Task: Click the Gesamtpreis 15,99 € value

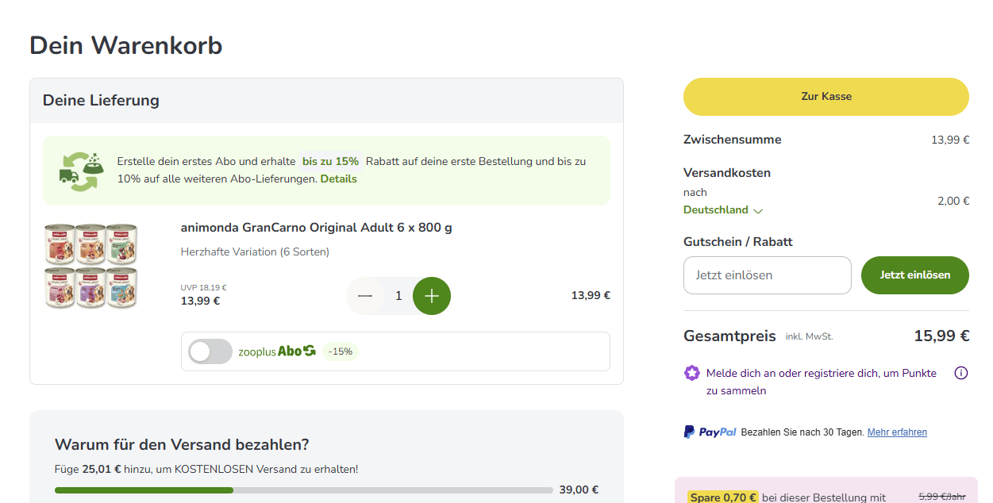Action: (941, 336)
